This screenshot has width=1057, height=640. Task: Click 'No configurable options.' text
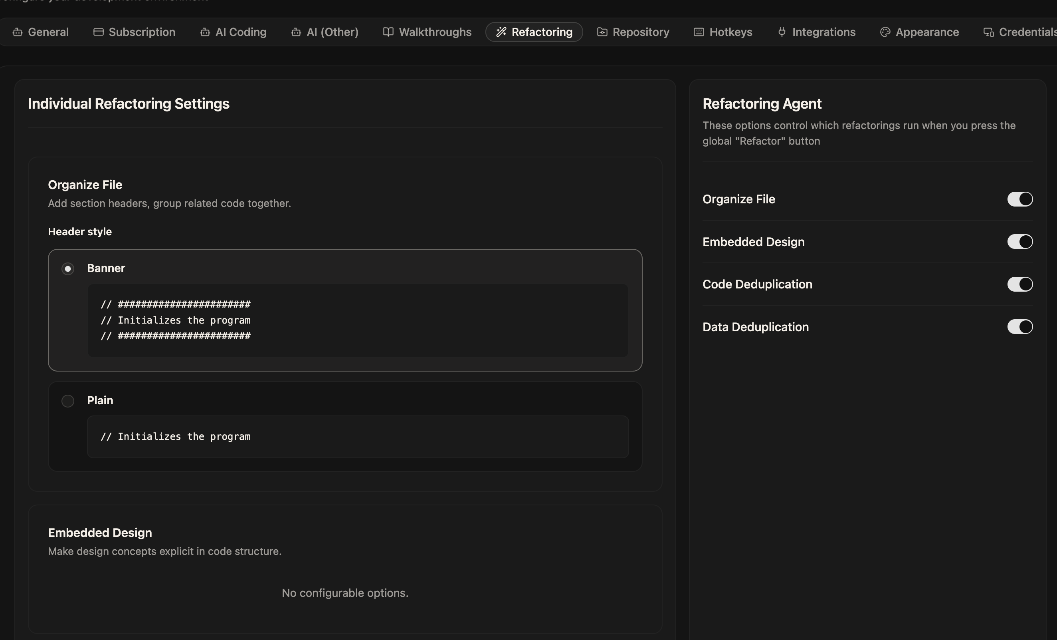coord(345,593)
